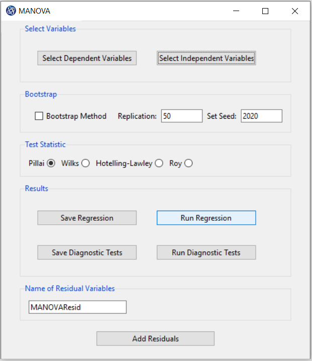Click Save Diagnostic Tests button
Image resolution: width=312 pixels, height=361 pixels.
tap(87, 252)
